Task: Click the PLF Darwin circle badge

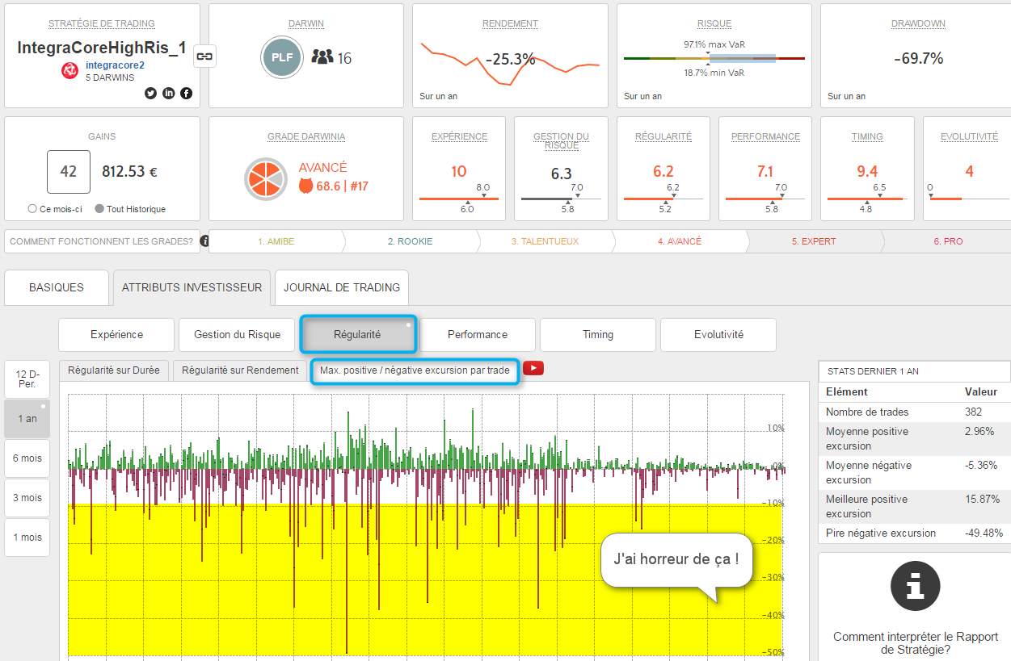Action: (x=281, y=57)
